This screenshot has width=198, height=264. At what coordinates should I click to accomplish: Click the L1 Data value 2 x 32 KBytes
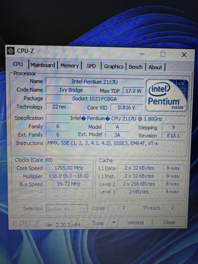point(139,168)
